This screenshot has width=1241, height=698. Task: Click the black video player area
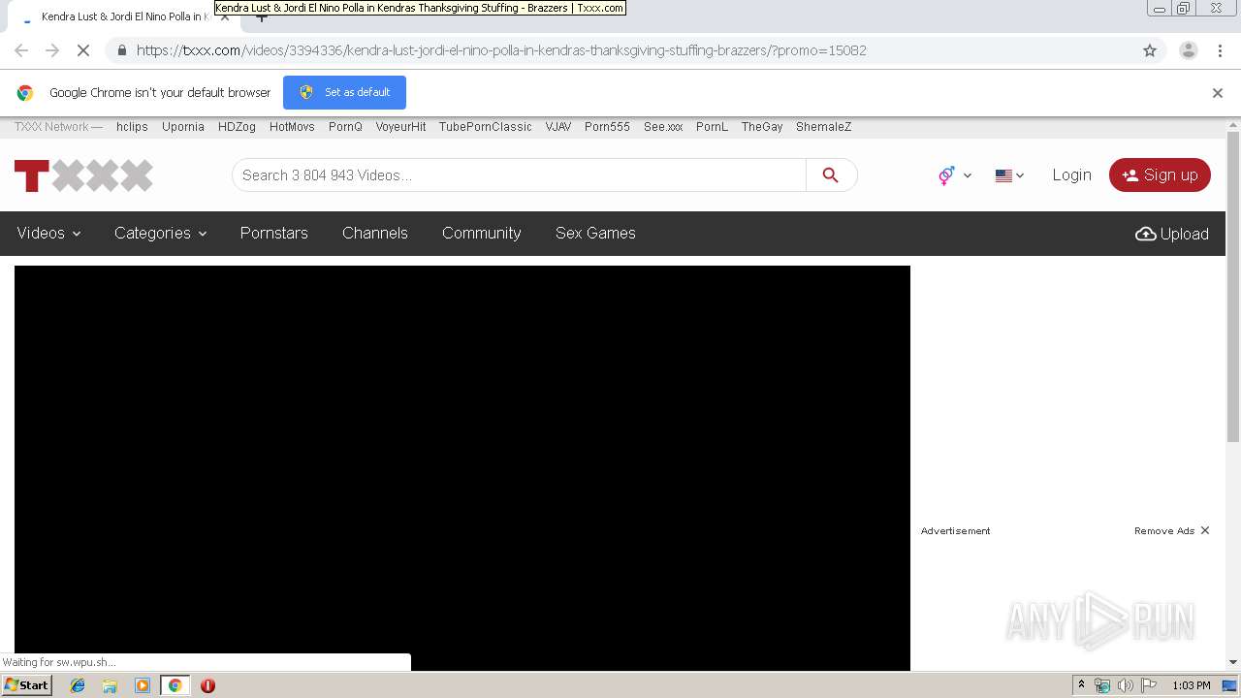[x=462, y=467]
